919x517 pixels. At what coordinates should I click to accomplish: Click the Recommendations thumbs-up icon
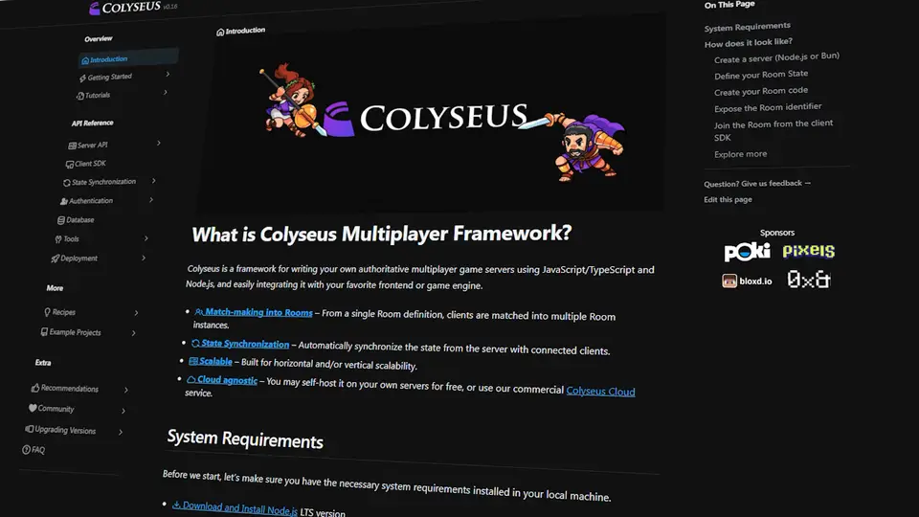click(x=35, y=388)
